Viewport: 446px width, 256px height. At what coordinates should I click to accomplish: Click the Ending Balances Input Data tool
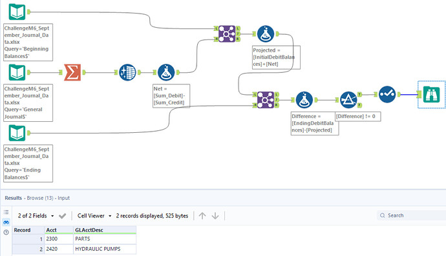17,133
